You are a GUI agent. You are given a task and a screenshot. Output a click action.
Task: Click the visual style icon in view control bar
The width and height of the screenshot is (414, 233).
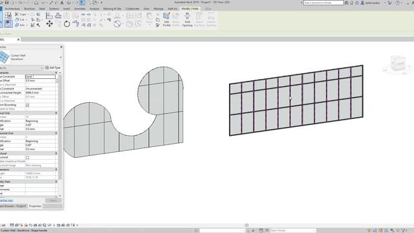coord(17,225)
